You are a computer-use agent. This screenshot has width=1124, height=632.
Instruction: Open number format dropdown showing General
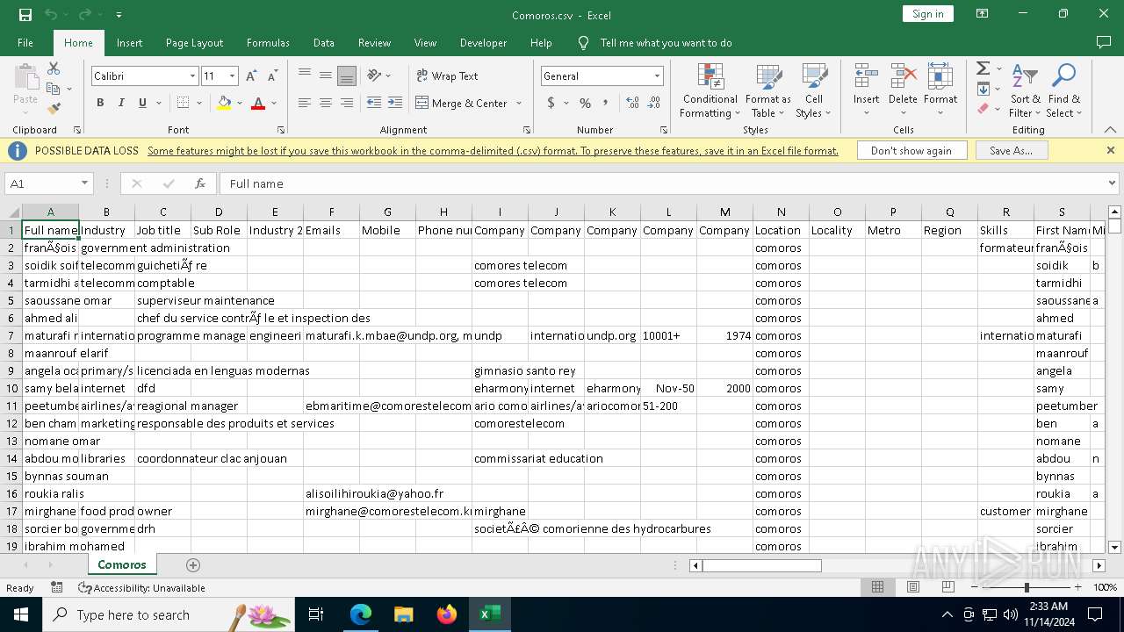tap(656, 76)
